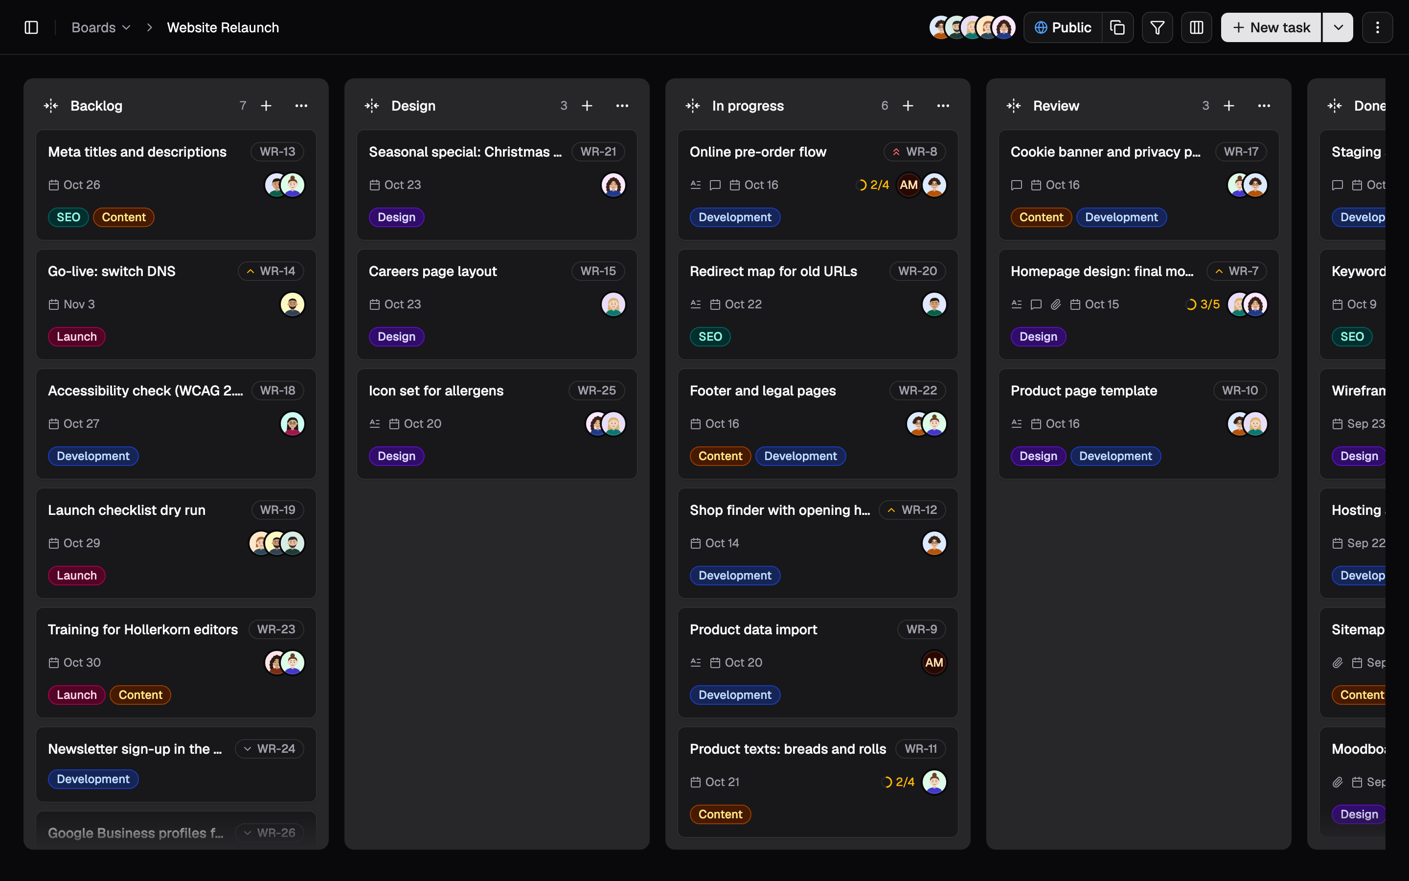Click the Backlog column status icon

point(51,105)
